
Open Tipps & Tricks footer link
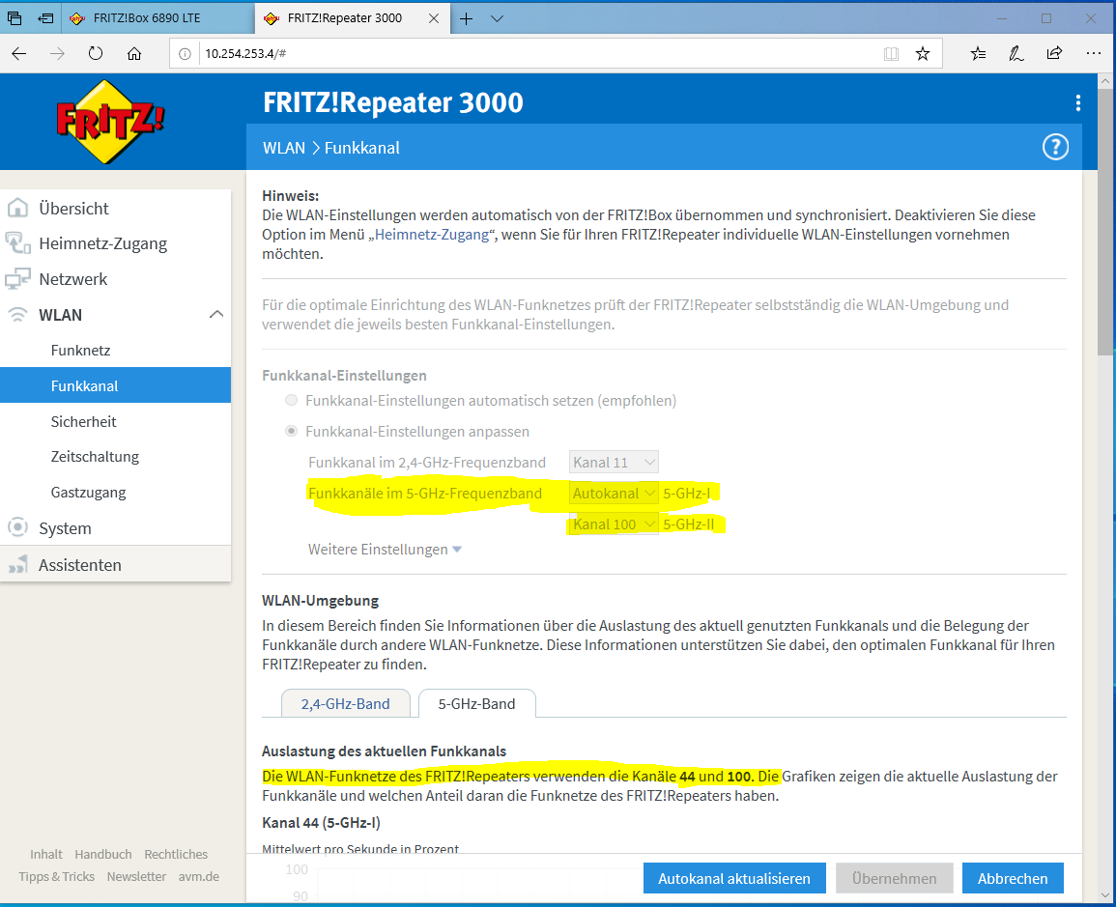point(56,876)
